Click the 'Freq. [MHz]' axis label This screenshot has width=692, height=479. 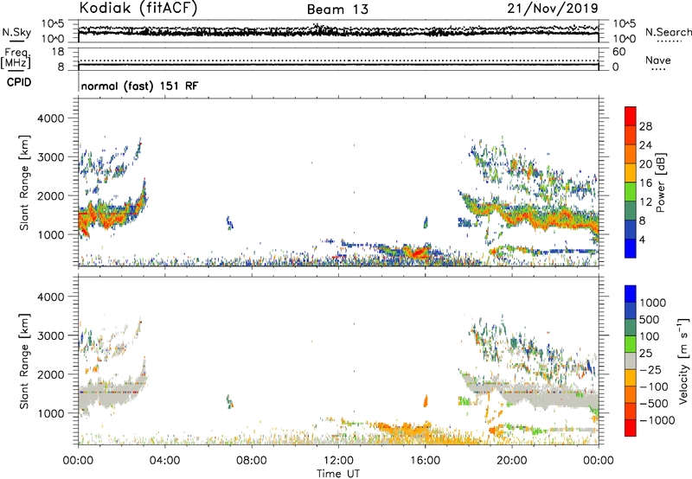click(16, 58)
